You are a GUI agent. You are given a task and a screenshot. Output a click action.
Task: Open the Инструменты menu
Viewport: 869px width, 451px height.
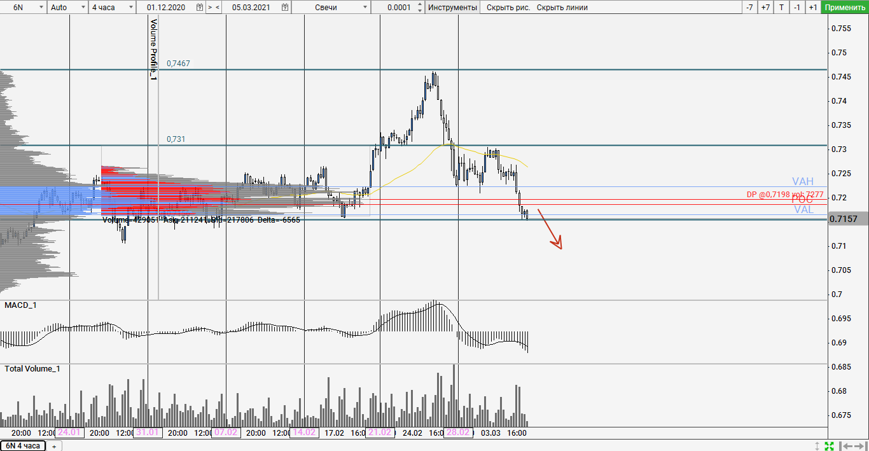pyautogui.click(x=452, y=8)
